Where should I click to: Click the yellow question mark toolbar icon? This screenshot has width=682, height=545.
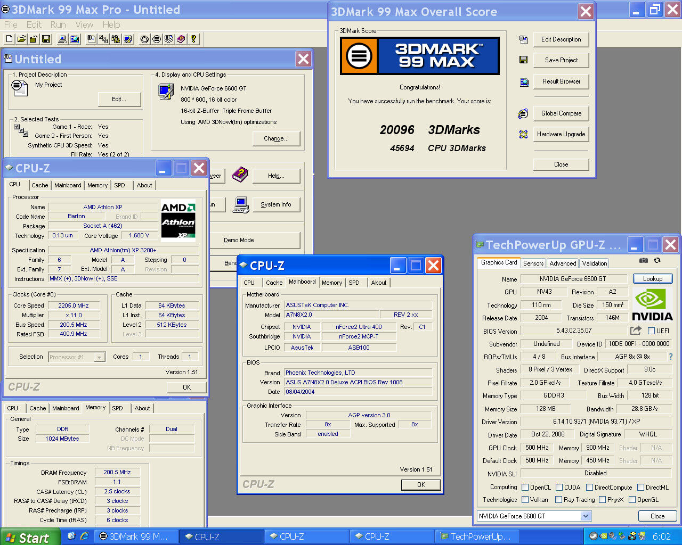(193, 39)
